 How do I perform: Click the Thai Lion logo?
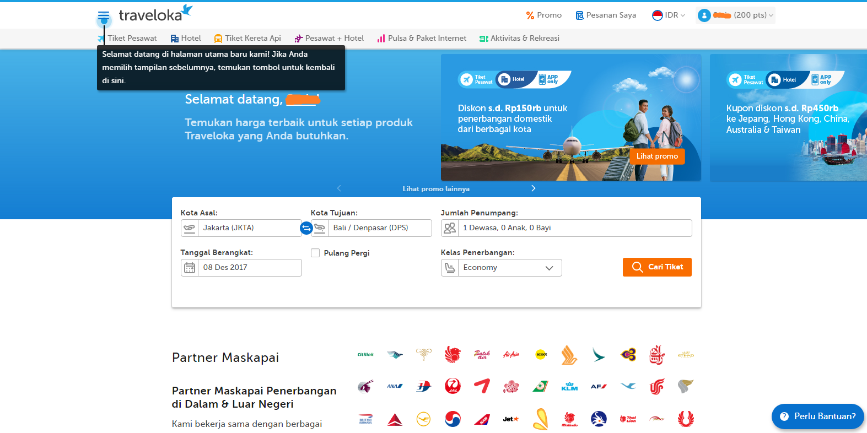[628, 419]
